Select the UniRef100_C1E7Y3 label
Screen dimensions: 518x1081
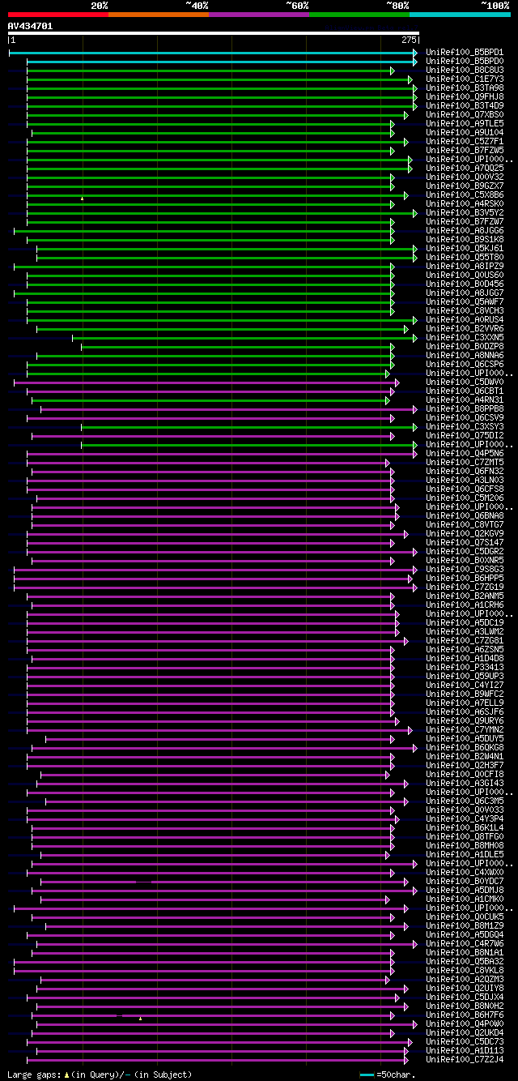coord(465,79)
